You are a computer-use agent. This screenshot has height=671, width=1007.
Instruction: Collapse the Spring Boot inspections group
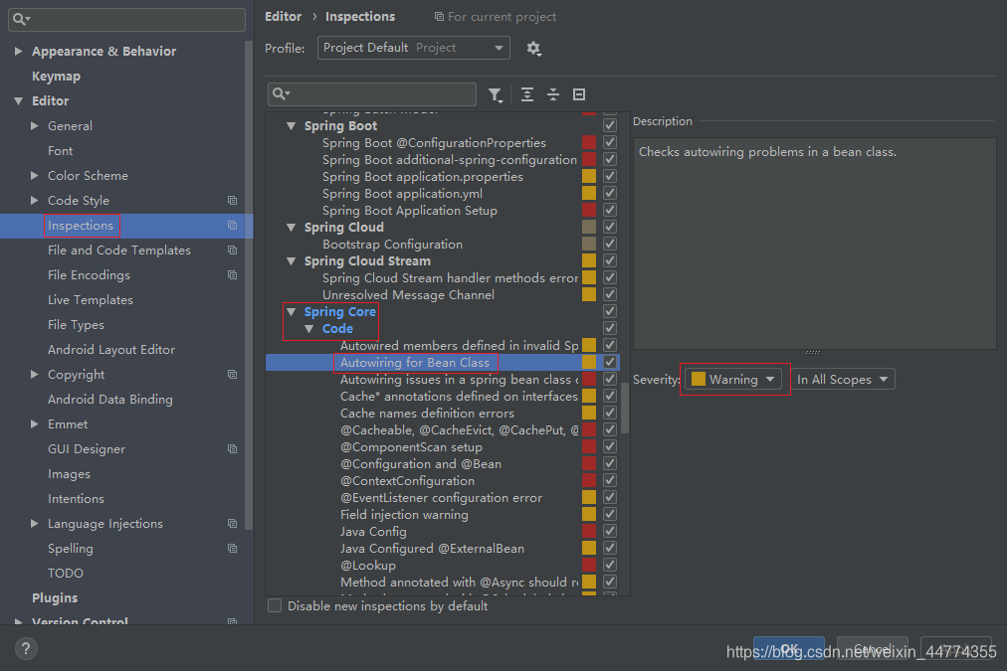click(x=291, y=126)
